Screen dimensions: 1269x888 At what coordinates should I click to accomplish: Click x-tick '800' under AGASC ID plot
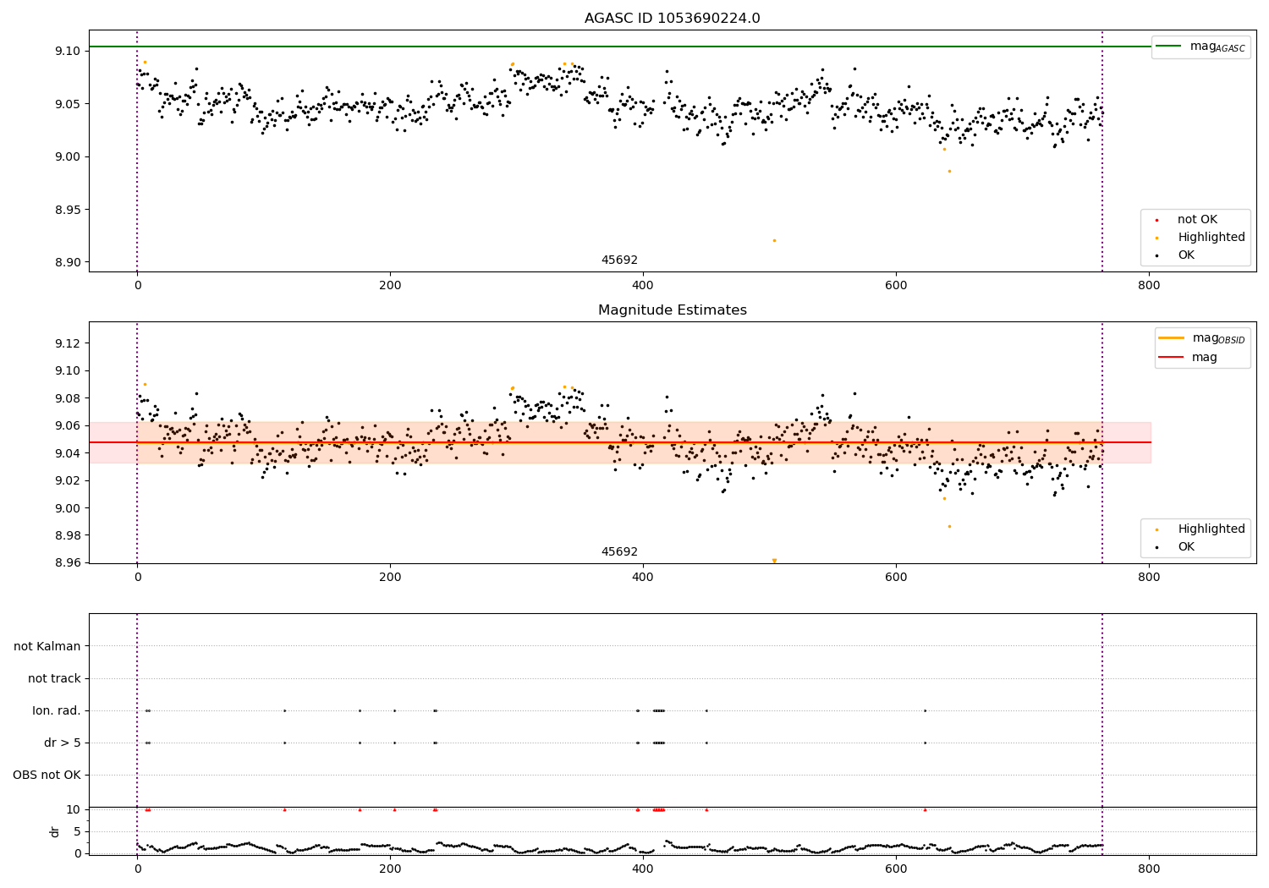pyautogui.click(x=1149, y=286)
